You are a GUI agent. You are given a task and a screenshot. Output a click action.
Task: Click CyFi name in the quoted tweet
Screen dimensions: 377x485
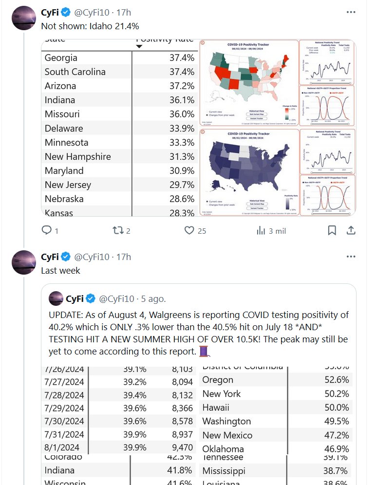(75, 298)
